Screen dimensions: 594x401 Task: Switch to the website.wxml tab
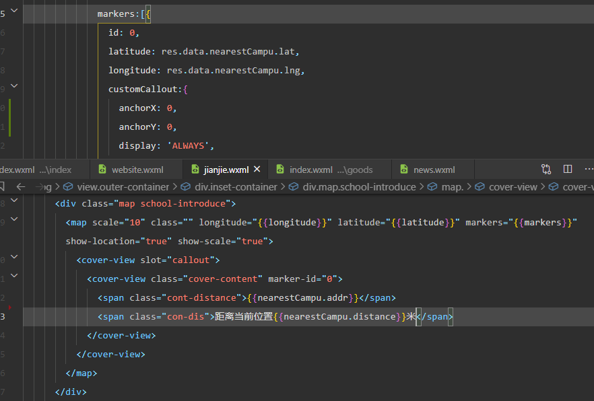[x=136, y=169]
